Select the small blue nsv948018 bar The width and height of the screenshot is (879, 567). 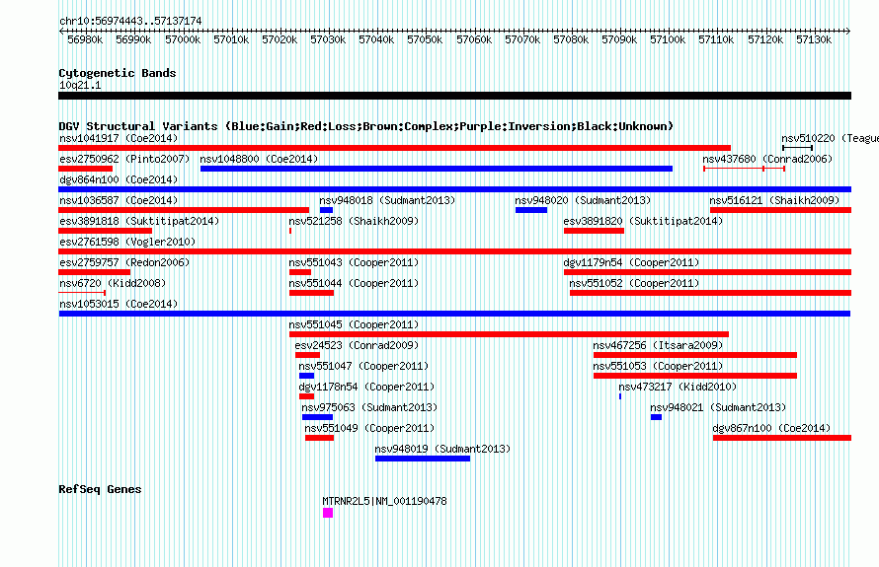326,210
